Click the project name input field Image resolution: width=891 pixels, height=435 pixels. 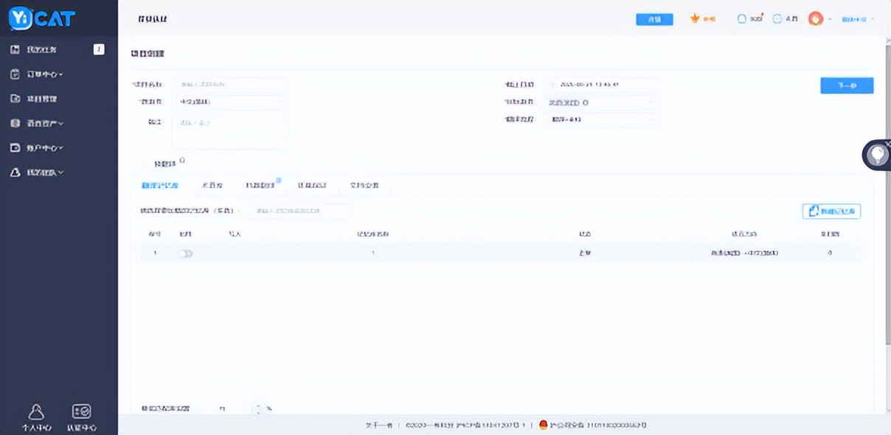coord(229,85)
